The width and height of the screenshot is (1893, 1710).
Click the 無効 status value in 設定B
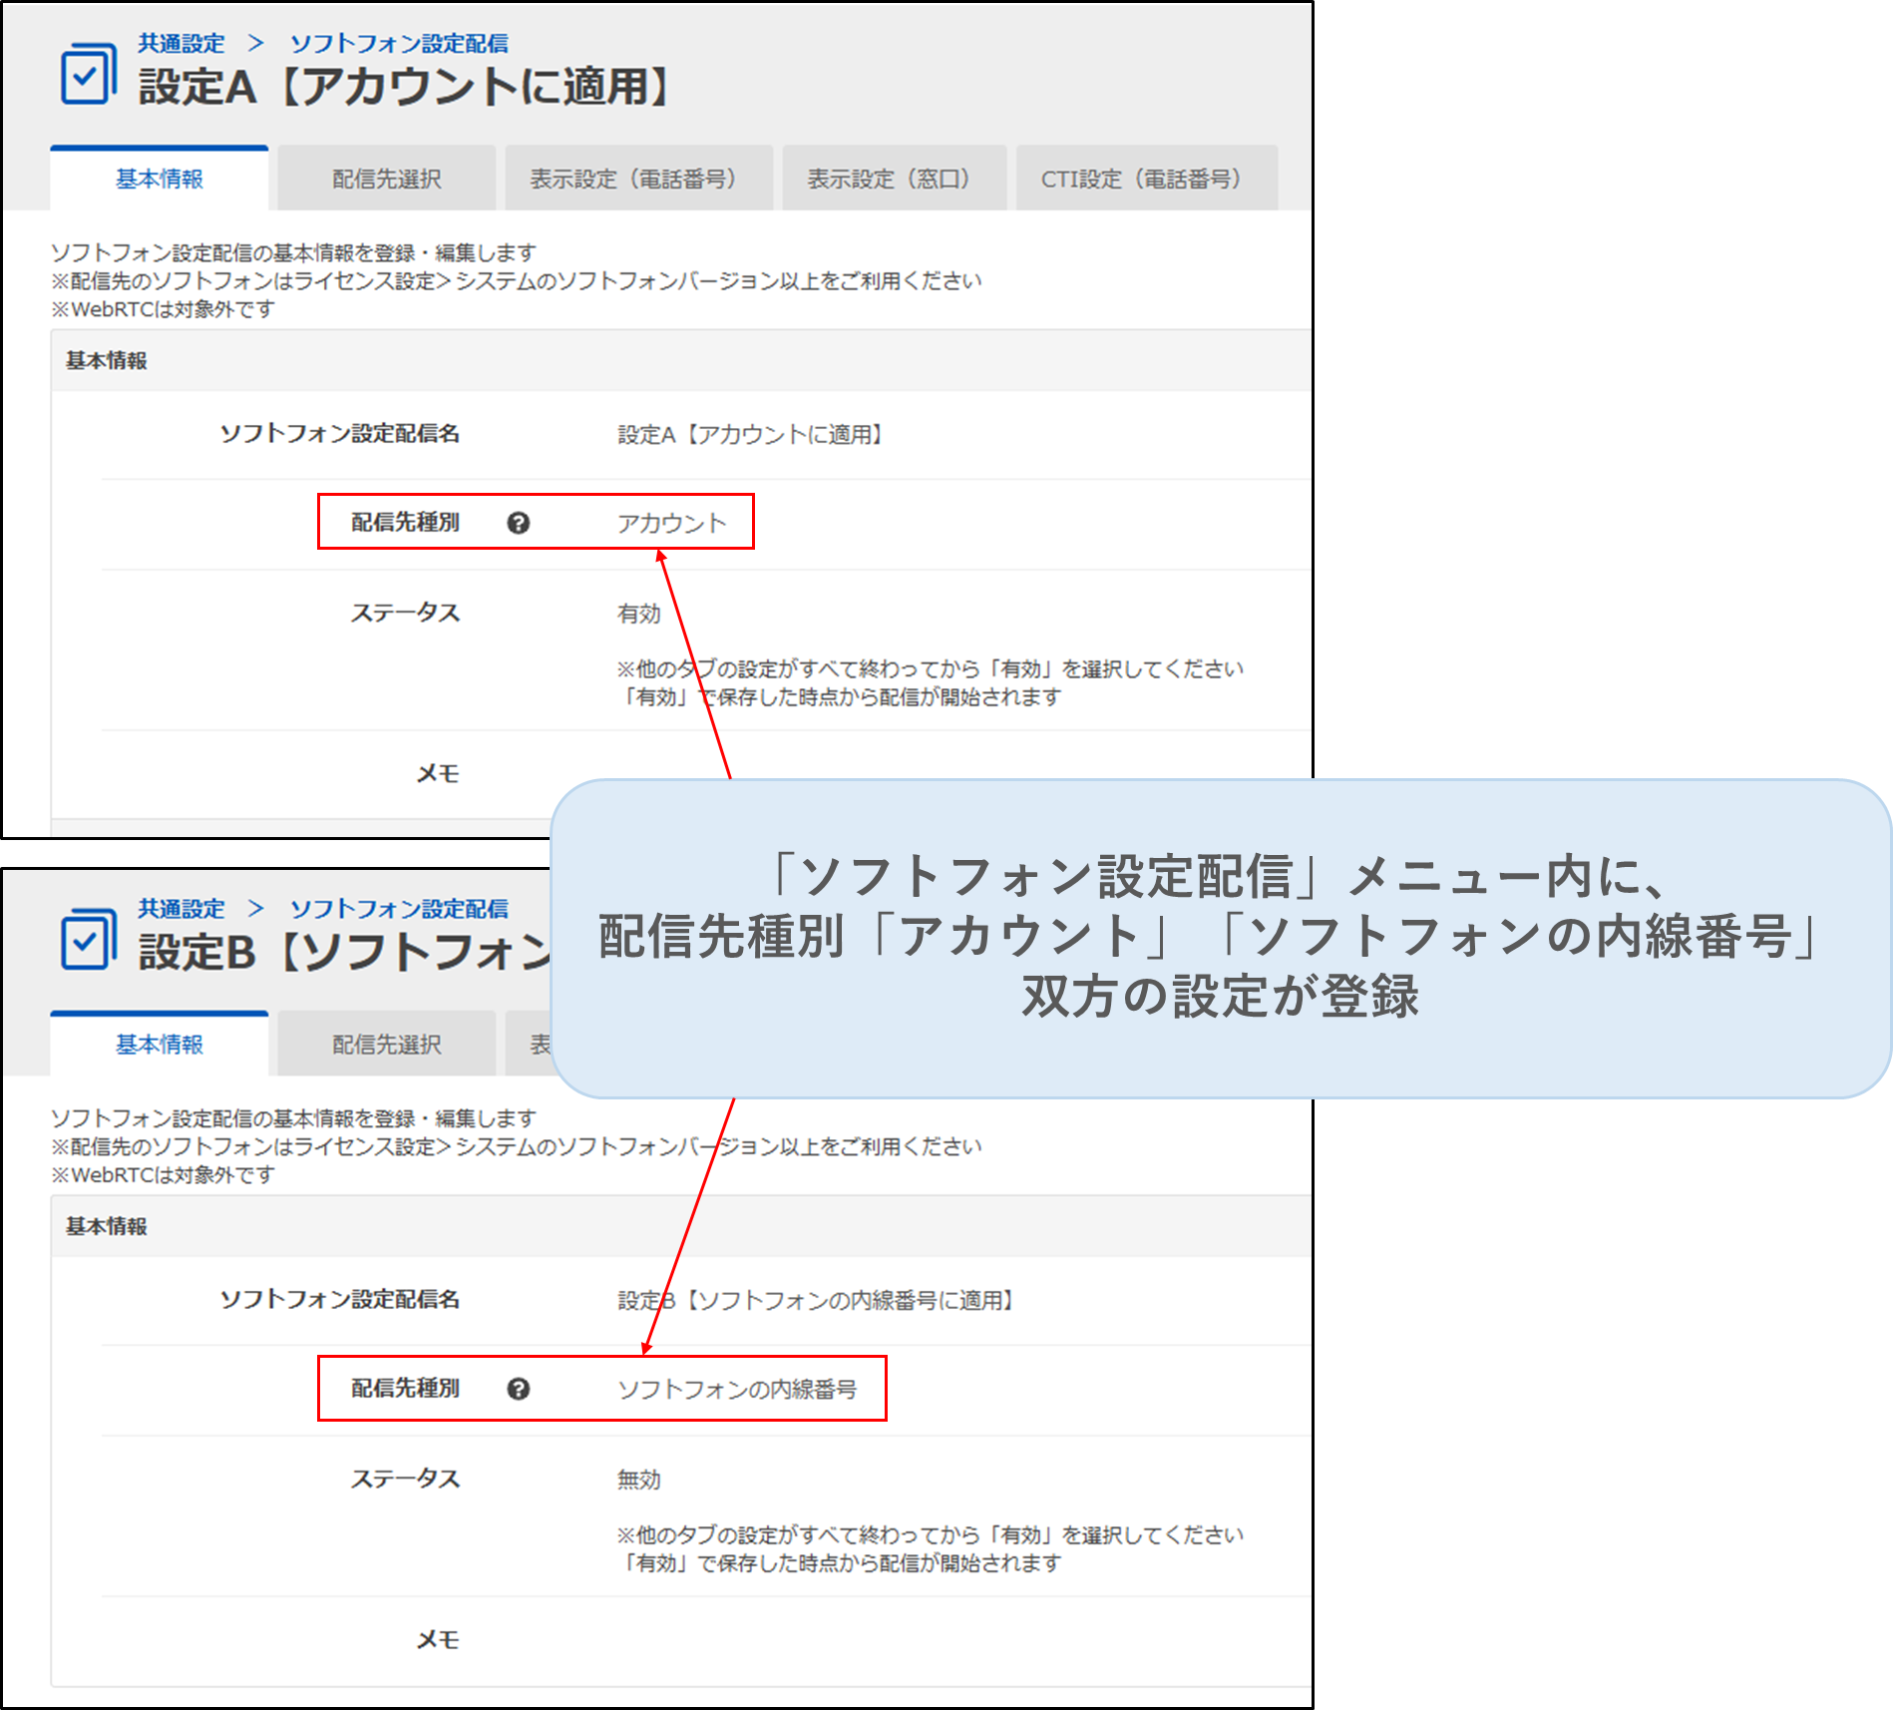pyautogui.click(x=638, y=1480)
